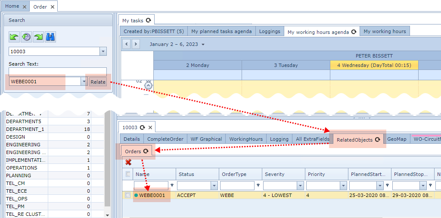Viewport: 441px width, 218px height.
Task: Click the Search Text input field
Action: point(57,72)
